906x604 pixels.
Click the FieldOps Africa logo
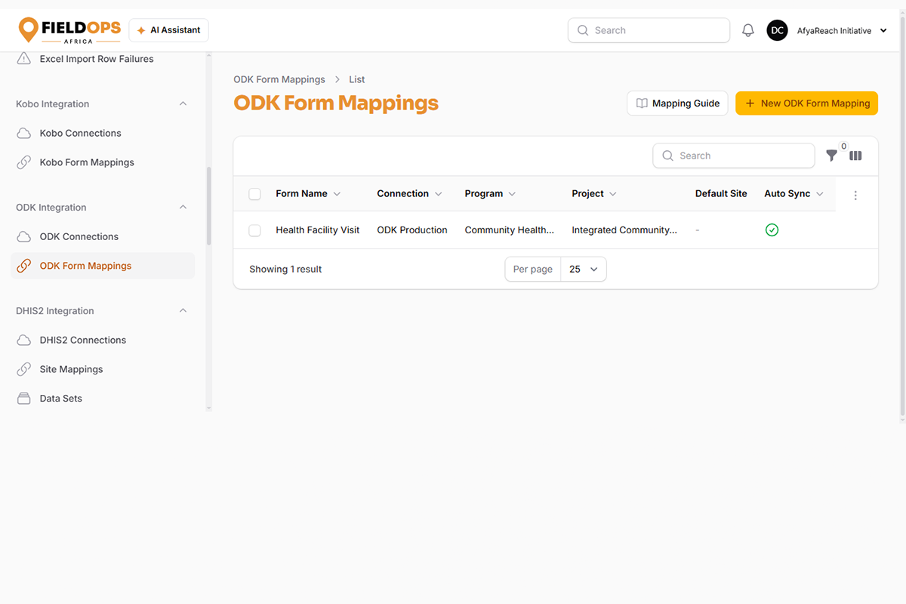(x=69, y=30)
